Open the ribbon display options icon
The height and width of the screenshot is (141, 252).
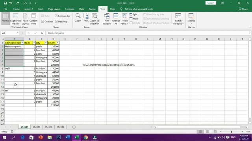click(x=222, y=3)
